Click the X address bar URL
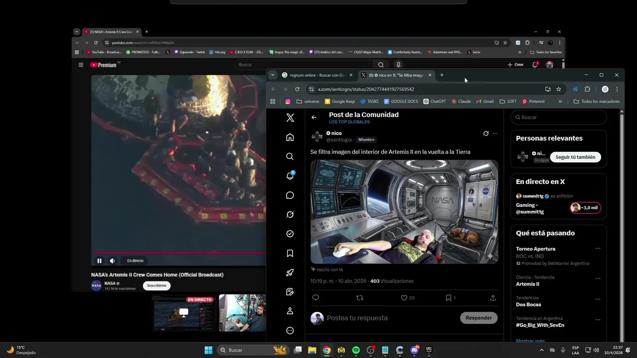The image size is (637, 358). (366, 89)
